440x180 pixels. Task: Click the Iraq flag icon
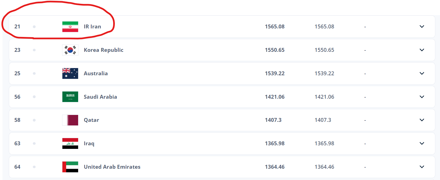click(x=70, y=143)
